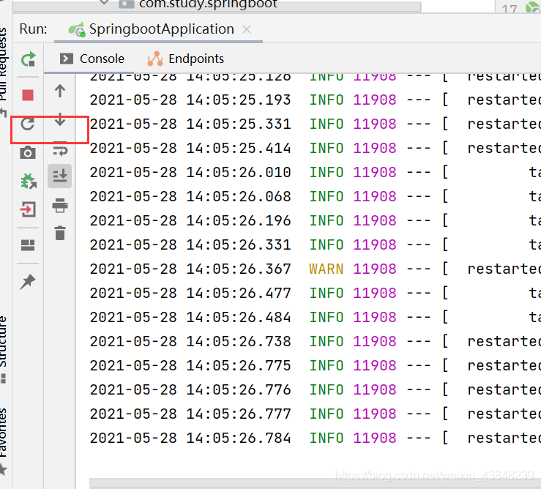Image resolution: width=541 pixels, height=489 pixels.
Task: Toggle soft-wrap in the console
Action: pos(60,149)
